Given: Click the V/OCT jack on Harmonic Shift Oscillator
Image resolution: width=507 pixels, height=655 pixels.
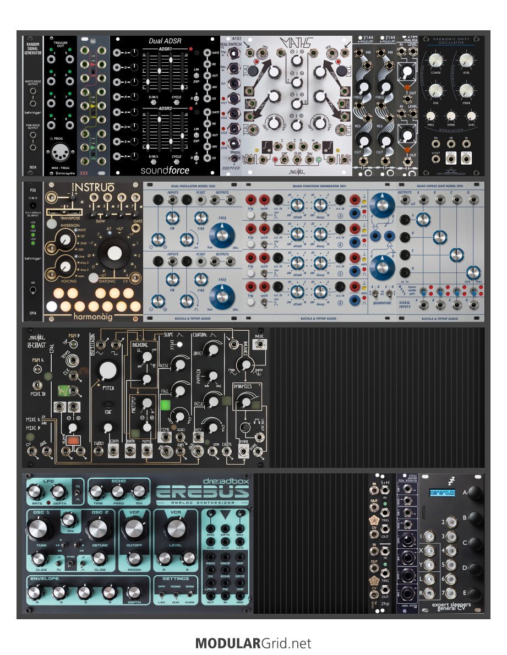Looking at the screenshot, I should (435, 159).
